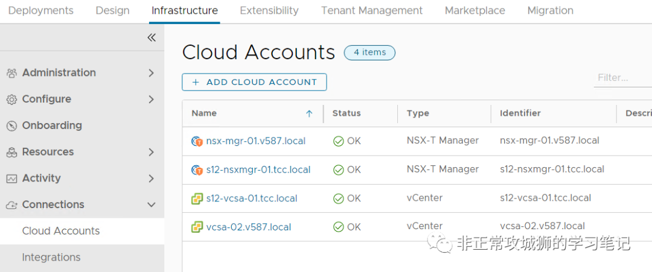
Task: Click the OK status checkmark for vcsa-02.v587.local
Action: 339,227
